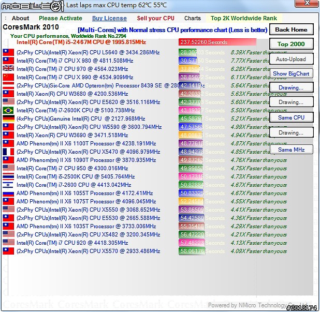
Task: Click flag beside Xeon W3680 row
Action: pyautogui.click(x=8, y=94)
